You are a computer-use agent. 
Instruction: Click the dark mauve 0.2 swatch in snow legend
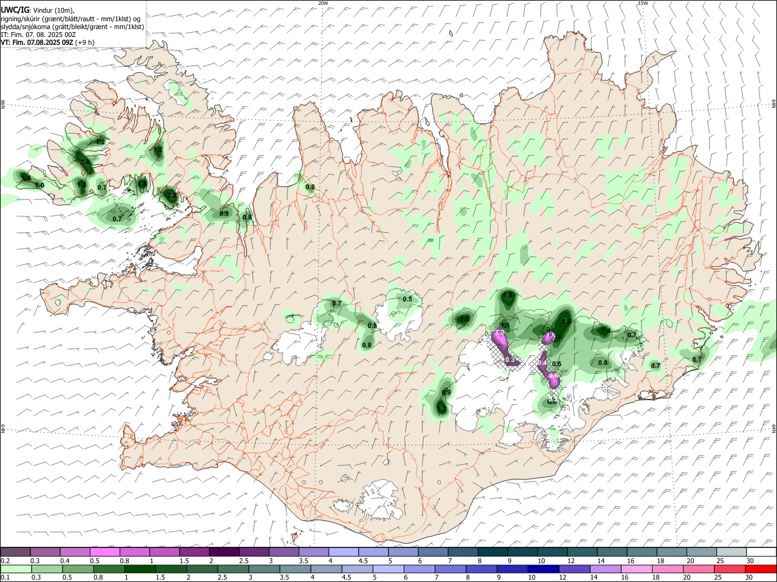pos(16,552)
